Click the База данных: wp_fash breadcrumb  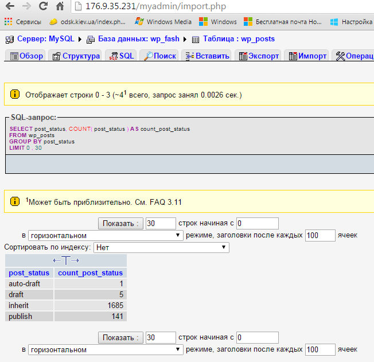tap(139, 38)
